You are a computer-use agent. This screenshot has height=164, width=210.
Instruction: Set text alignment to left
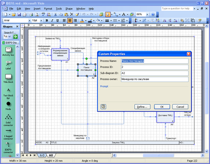64,21
